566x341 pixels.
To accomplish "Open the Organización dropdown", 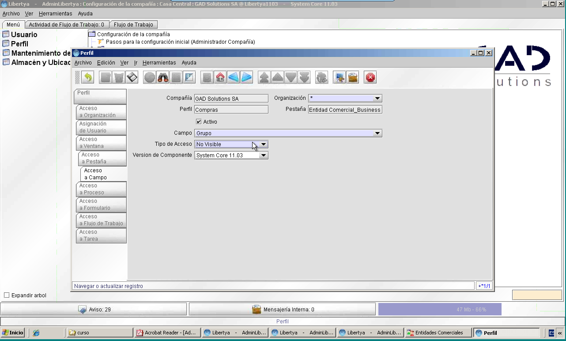I will click(377, 99).
